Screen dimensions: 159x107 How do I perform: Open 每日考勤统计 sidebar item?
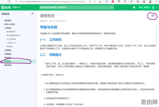(x=11, y=32)
